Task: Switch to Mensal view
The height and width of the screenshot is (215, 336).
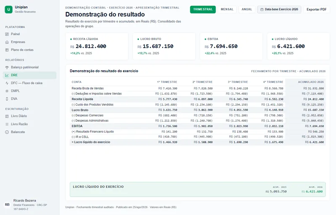Action: (x=227, y=9)
